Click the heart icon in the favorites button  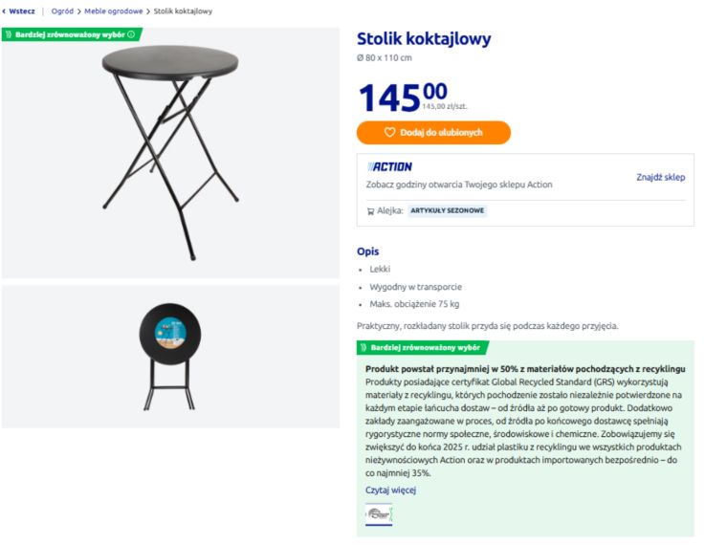coord(389,133)
